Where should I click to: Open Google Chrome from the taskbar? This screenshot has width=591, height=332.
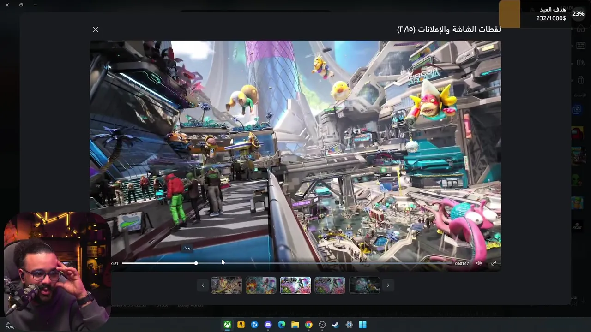tap(308, 325)
